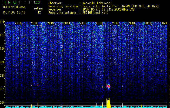Image resolution: width=170 pixels, height=108 pixels.
Task: Click the tall yellow power peak before 2017
Action: (x=108, y=103)
